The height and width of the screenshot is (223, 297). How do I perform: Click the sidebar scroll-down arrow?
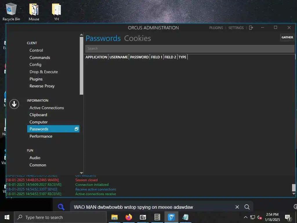(82, 173)
